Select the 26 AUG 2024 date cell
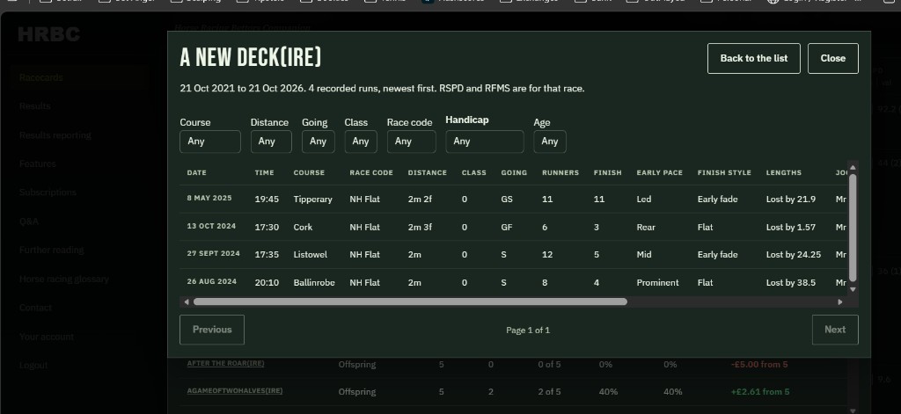Viewport: 901px width, 414px height. point(211,281)
